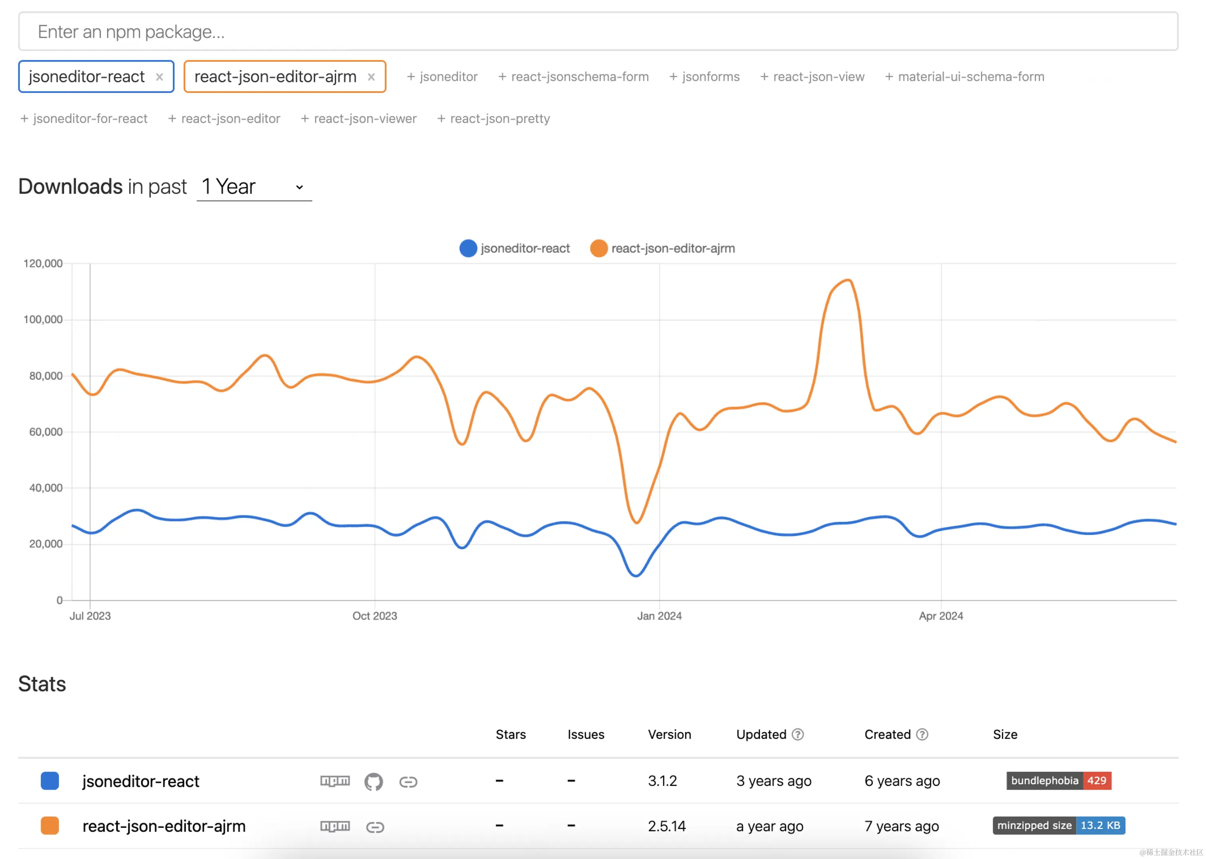Click help icon next to Updated
The height and width of the screenshot is (859, 1206).
tap(798, 735)
